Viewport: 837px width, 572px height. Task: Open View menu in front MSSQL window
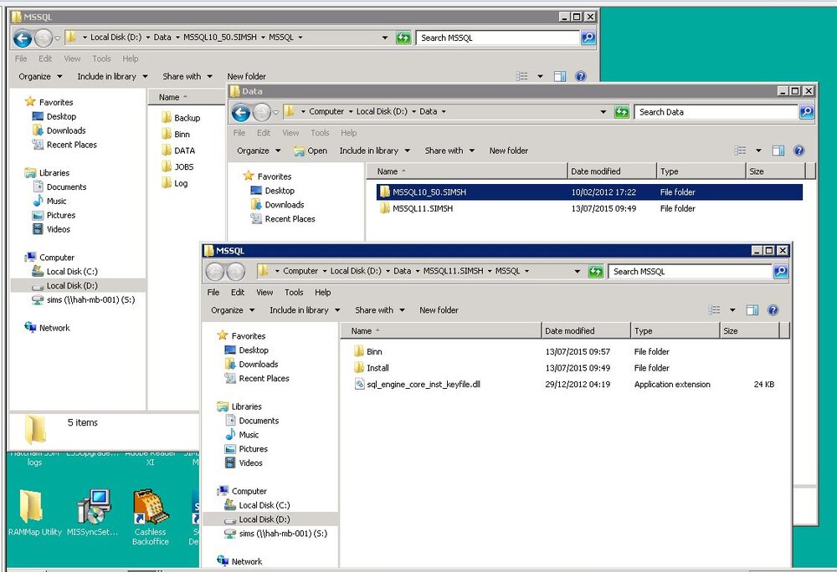[264, 292]
